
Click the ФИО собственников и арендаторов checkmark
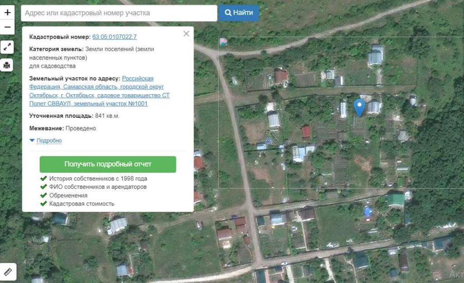point(43,187)
